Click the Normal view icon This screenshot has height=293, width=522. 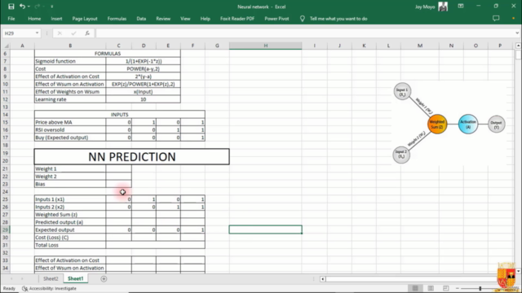415,288
